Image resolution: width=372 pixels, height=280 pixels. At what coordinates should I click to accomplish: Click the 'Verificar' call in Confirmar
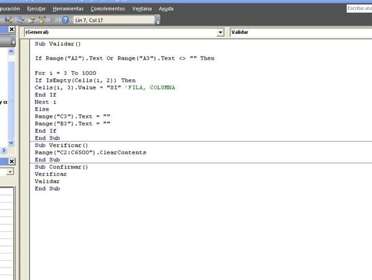[51, 174]
